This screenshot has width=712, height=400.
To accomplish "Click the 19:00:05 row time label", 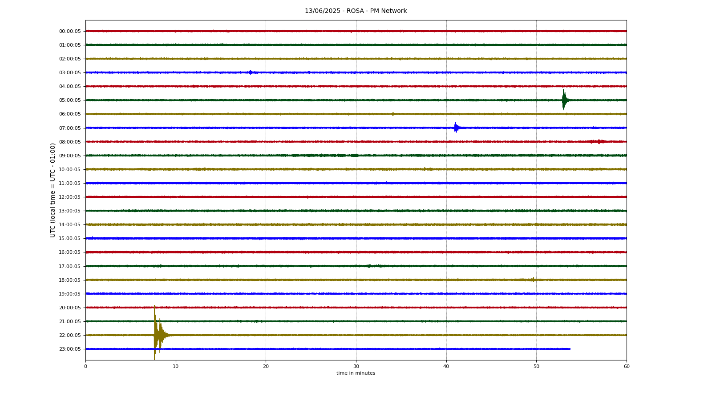I will click(70, 294).
